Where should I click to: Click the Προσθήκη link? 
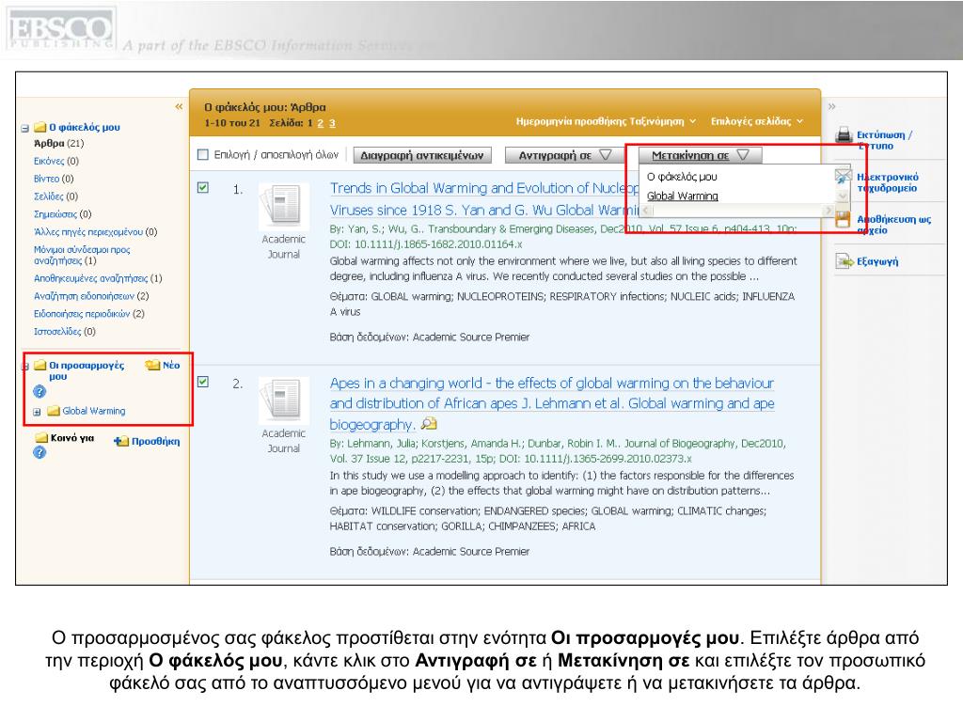156,441
